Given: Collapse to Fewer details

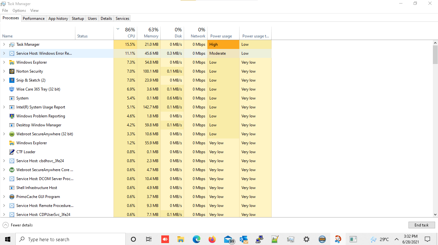Looking at the screenshot, I should pyautogui.click(x=18, y=225).
